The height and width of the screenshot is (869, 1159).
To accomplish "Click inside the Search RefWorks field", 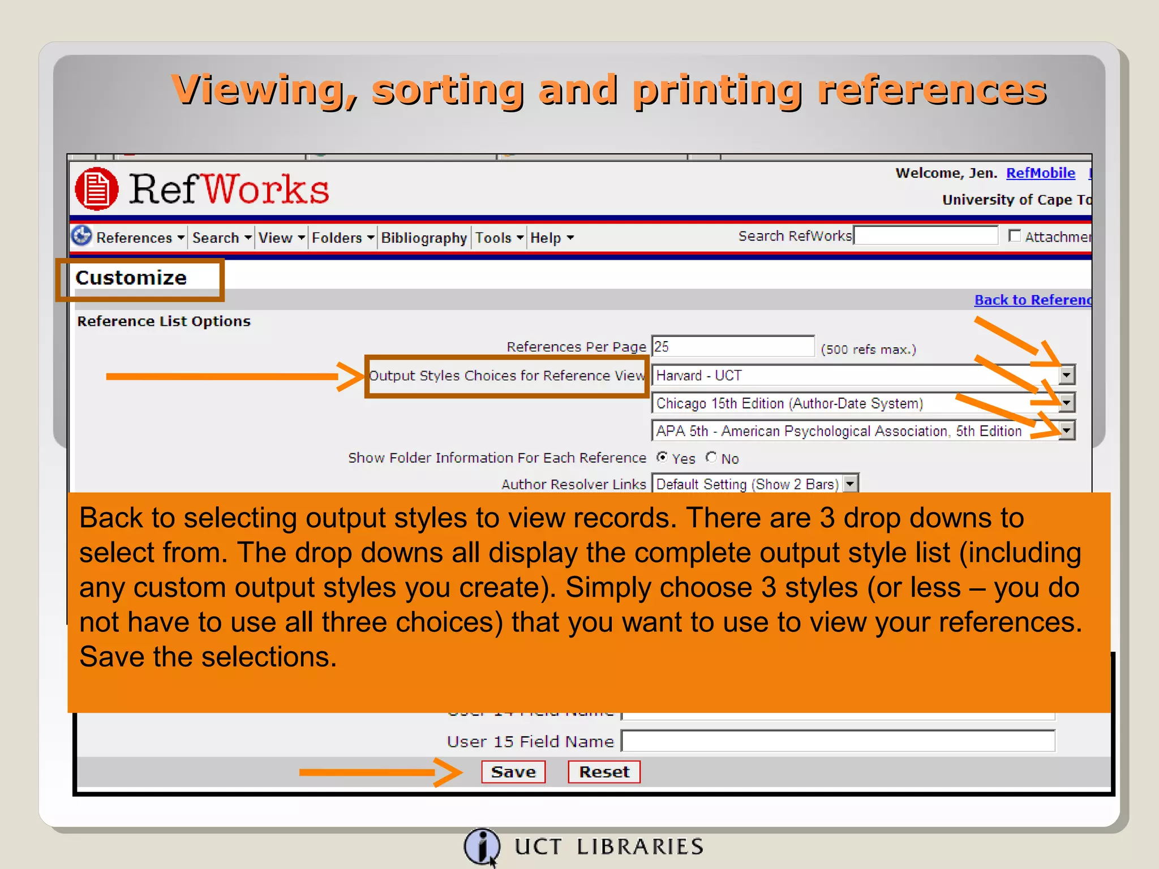I will [926, 235].
